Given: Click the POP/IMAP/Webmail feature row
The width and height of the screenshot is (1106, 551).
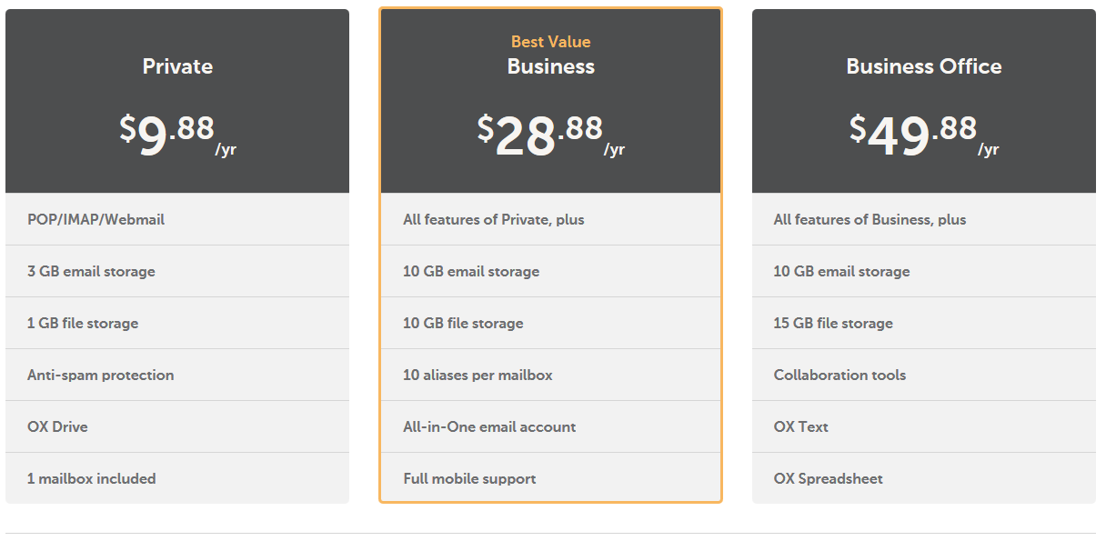Looking at the screenshot, I should [177, 219].
